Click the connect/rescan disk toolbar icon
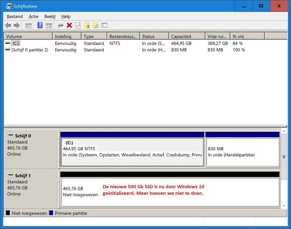The image size is (291, 229). pos(60,25)
